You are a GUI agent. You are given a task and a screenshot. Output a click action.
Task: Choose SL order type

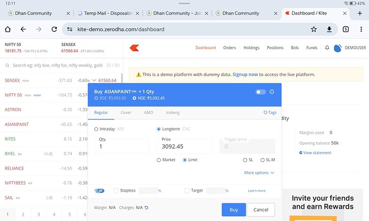[x=245, y=160]
